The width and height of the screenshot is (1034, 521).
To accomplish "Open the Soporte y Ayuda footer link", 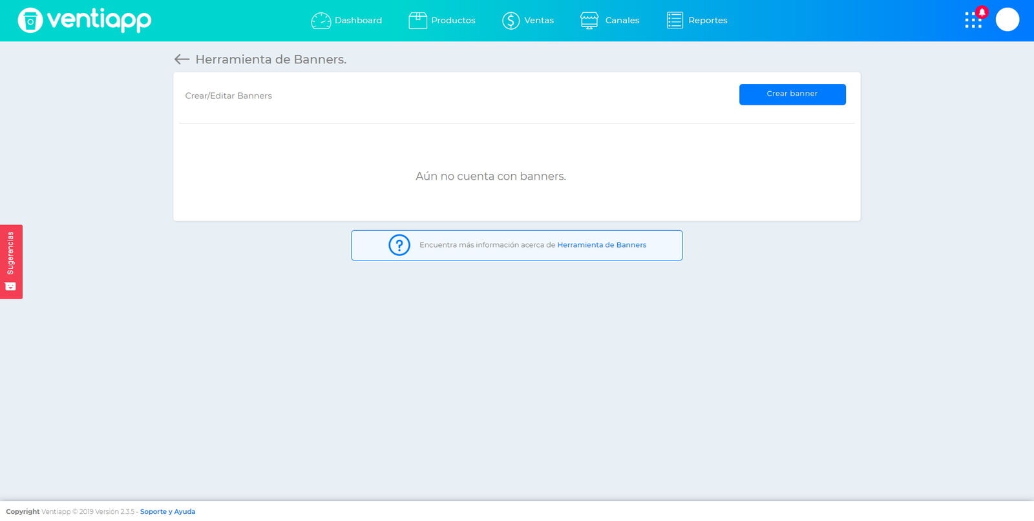I will [167, 511].
